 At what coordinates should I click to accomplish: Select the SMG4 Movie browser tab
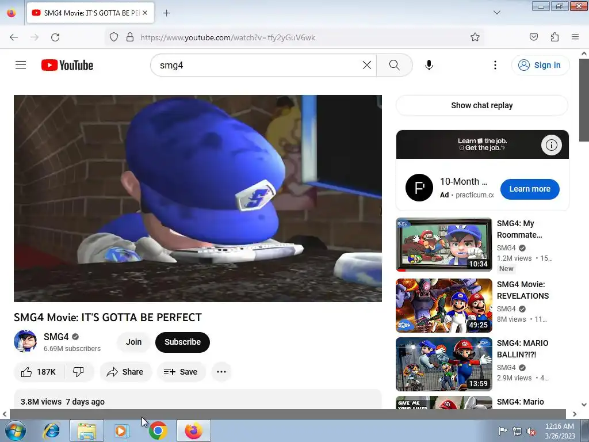90,13
